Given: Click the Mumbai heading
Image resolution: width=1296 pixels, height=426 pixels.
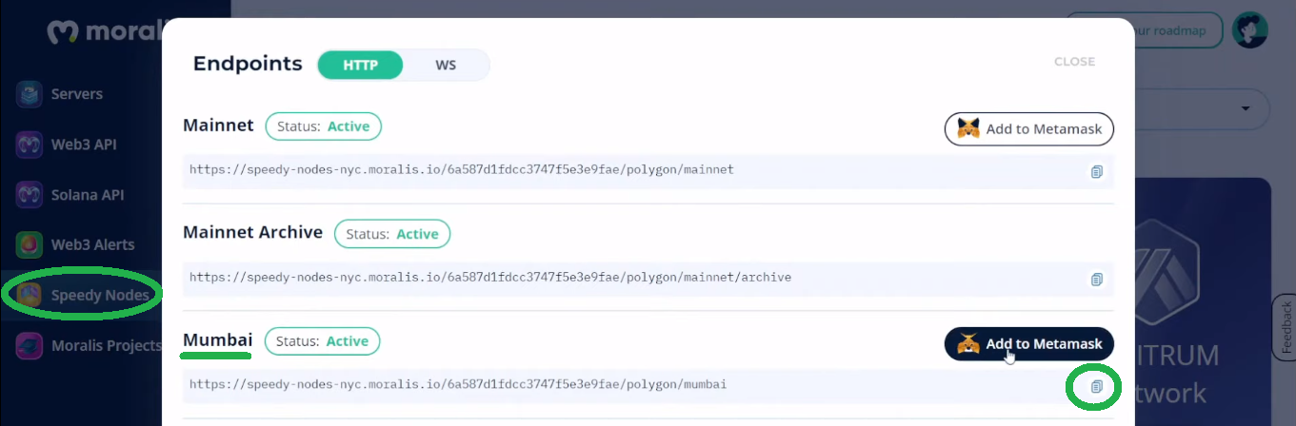Looking at the screenshot, I should tap(218, 340).
